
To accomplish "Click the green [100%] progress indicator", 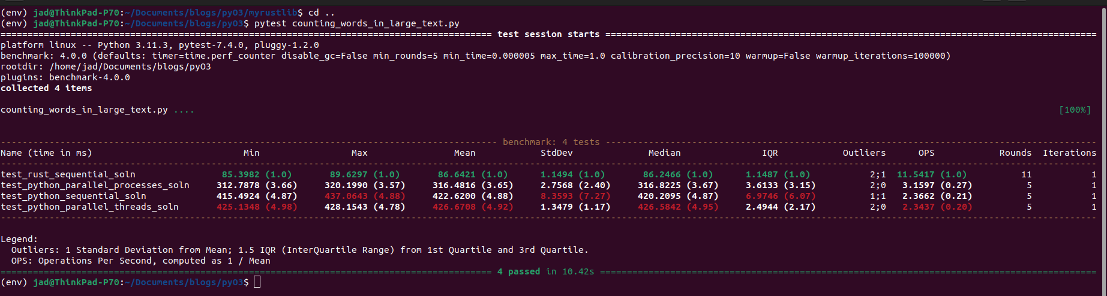I will point(1075,110).
